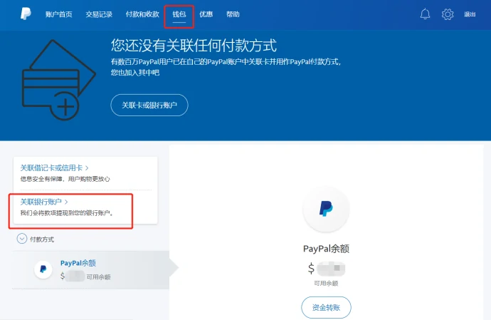Click 可用余额 label under the large balance
This screenshot has height=320, width=491.
pos(326,283)
